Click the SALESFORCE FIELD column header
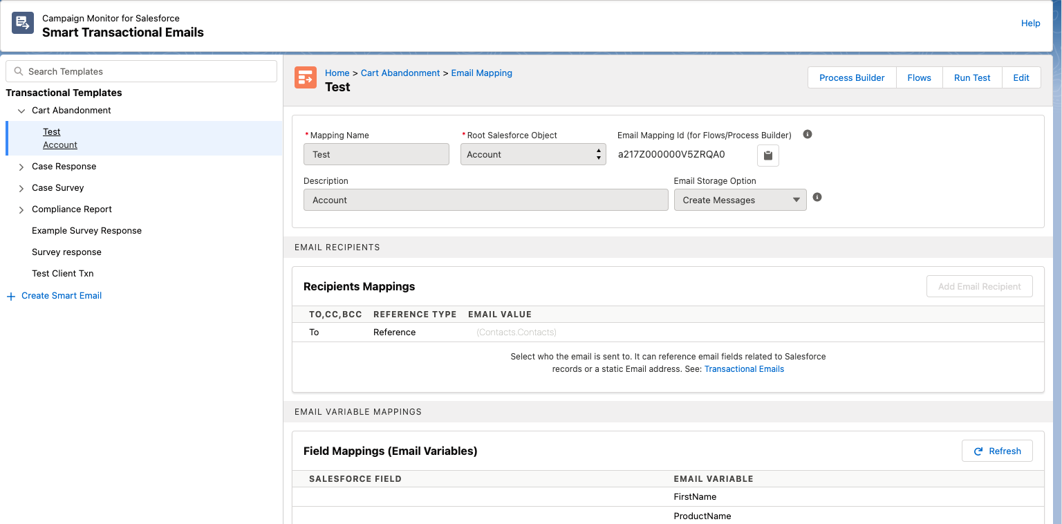 [355, 478]
